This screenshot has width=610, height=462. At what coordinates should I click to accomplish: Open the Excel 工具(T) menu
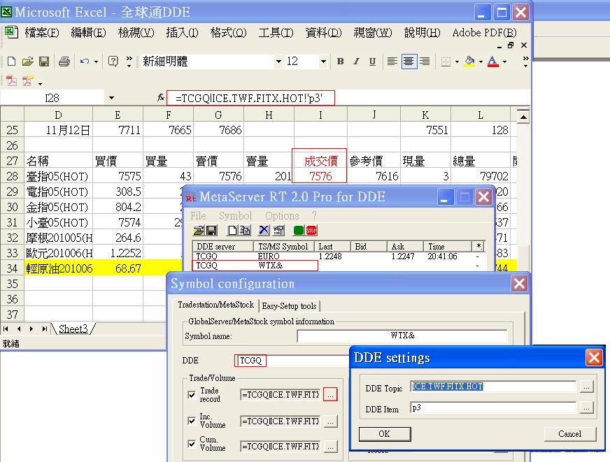click(x=276, y=33)
